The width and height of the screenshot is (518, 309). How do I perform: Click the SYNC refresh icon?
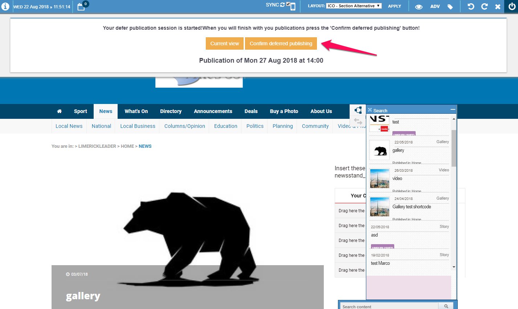(x=282, y=5)
